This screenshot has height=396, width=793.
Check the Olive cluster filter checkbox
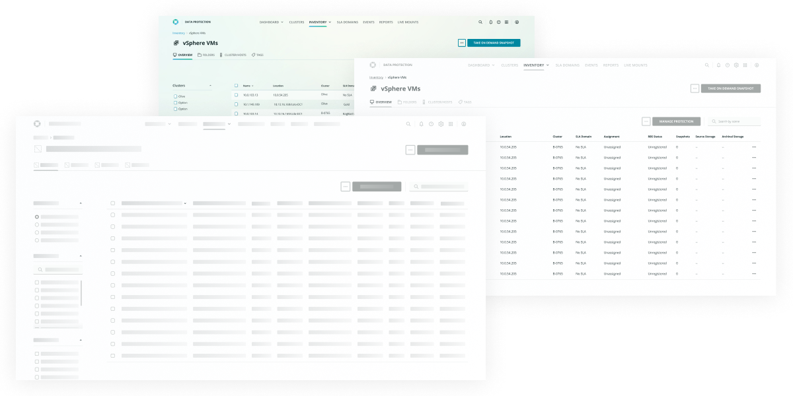pos(175,96)
